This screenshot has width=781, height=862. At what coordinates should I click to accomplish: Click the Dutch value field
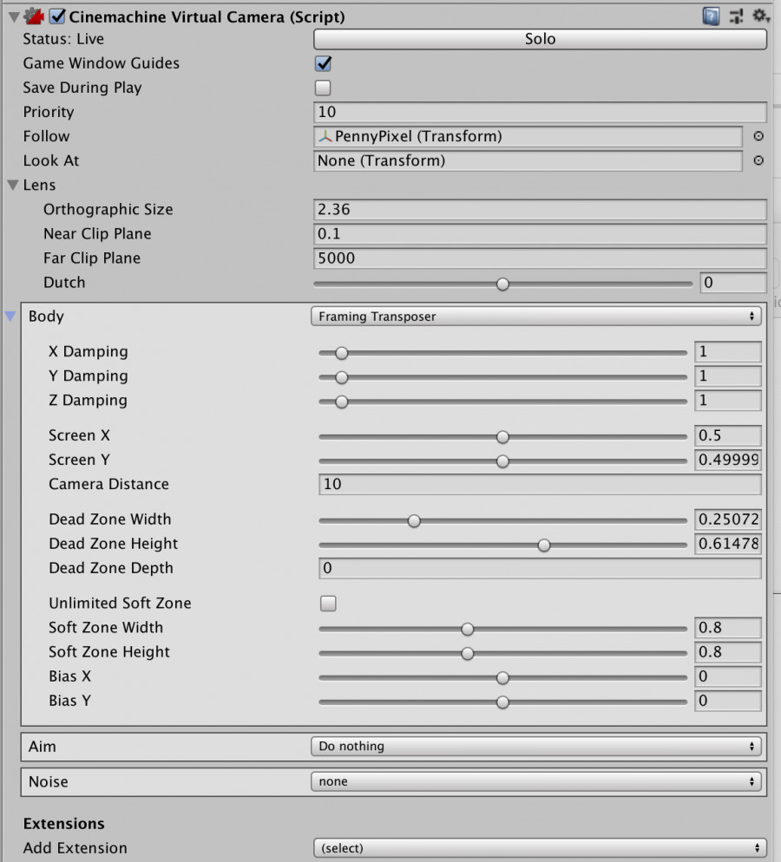pos(733,283)
